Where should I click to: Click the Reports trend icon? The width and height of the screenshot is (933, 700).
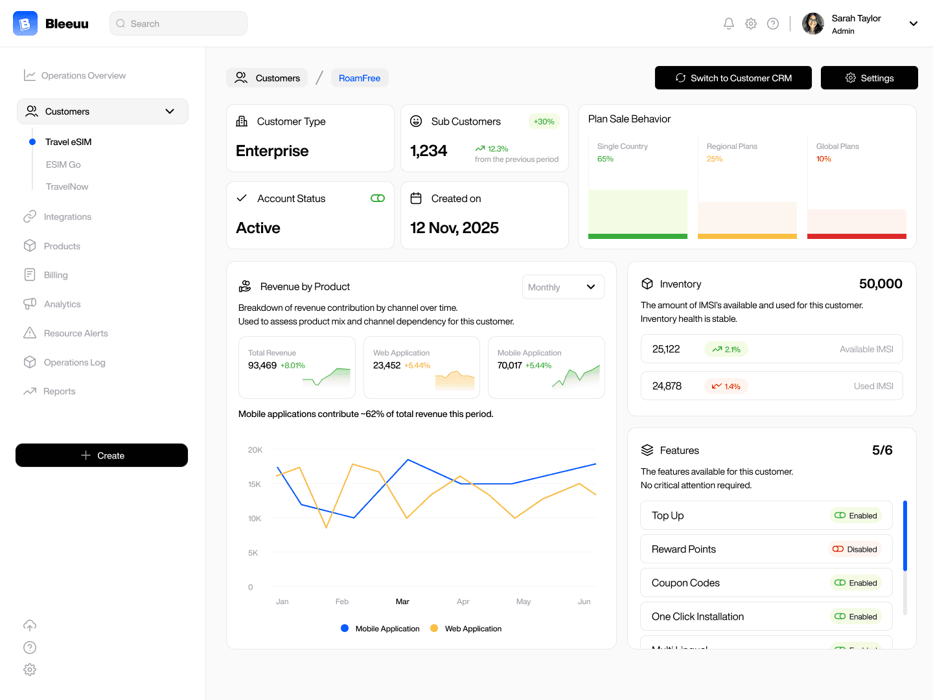click(x=30, y=391)
